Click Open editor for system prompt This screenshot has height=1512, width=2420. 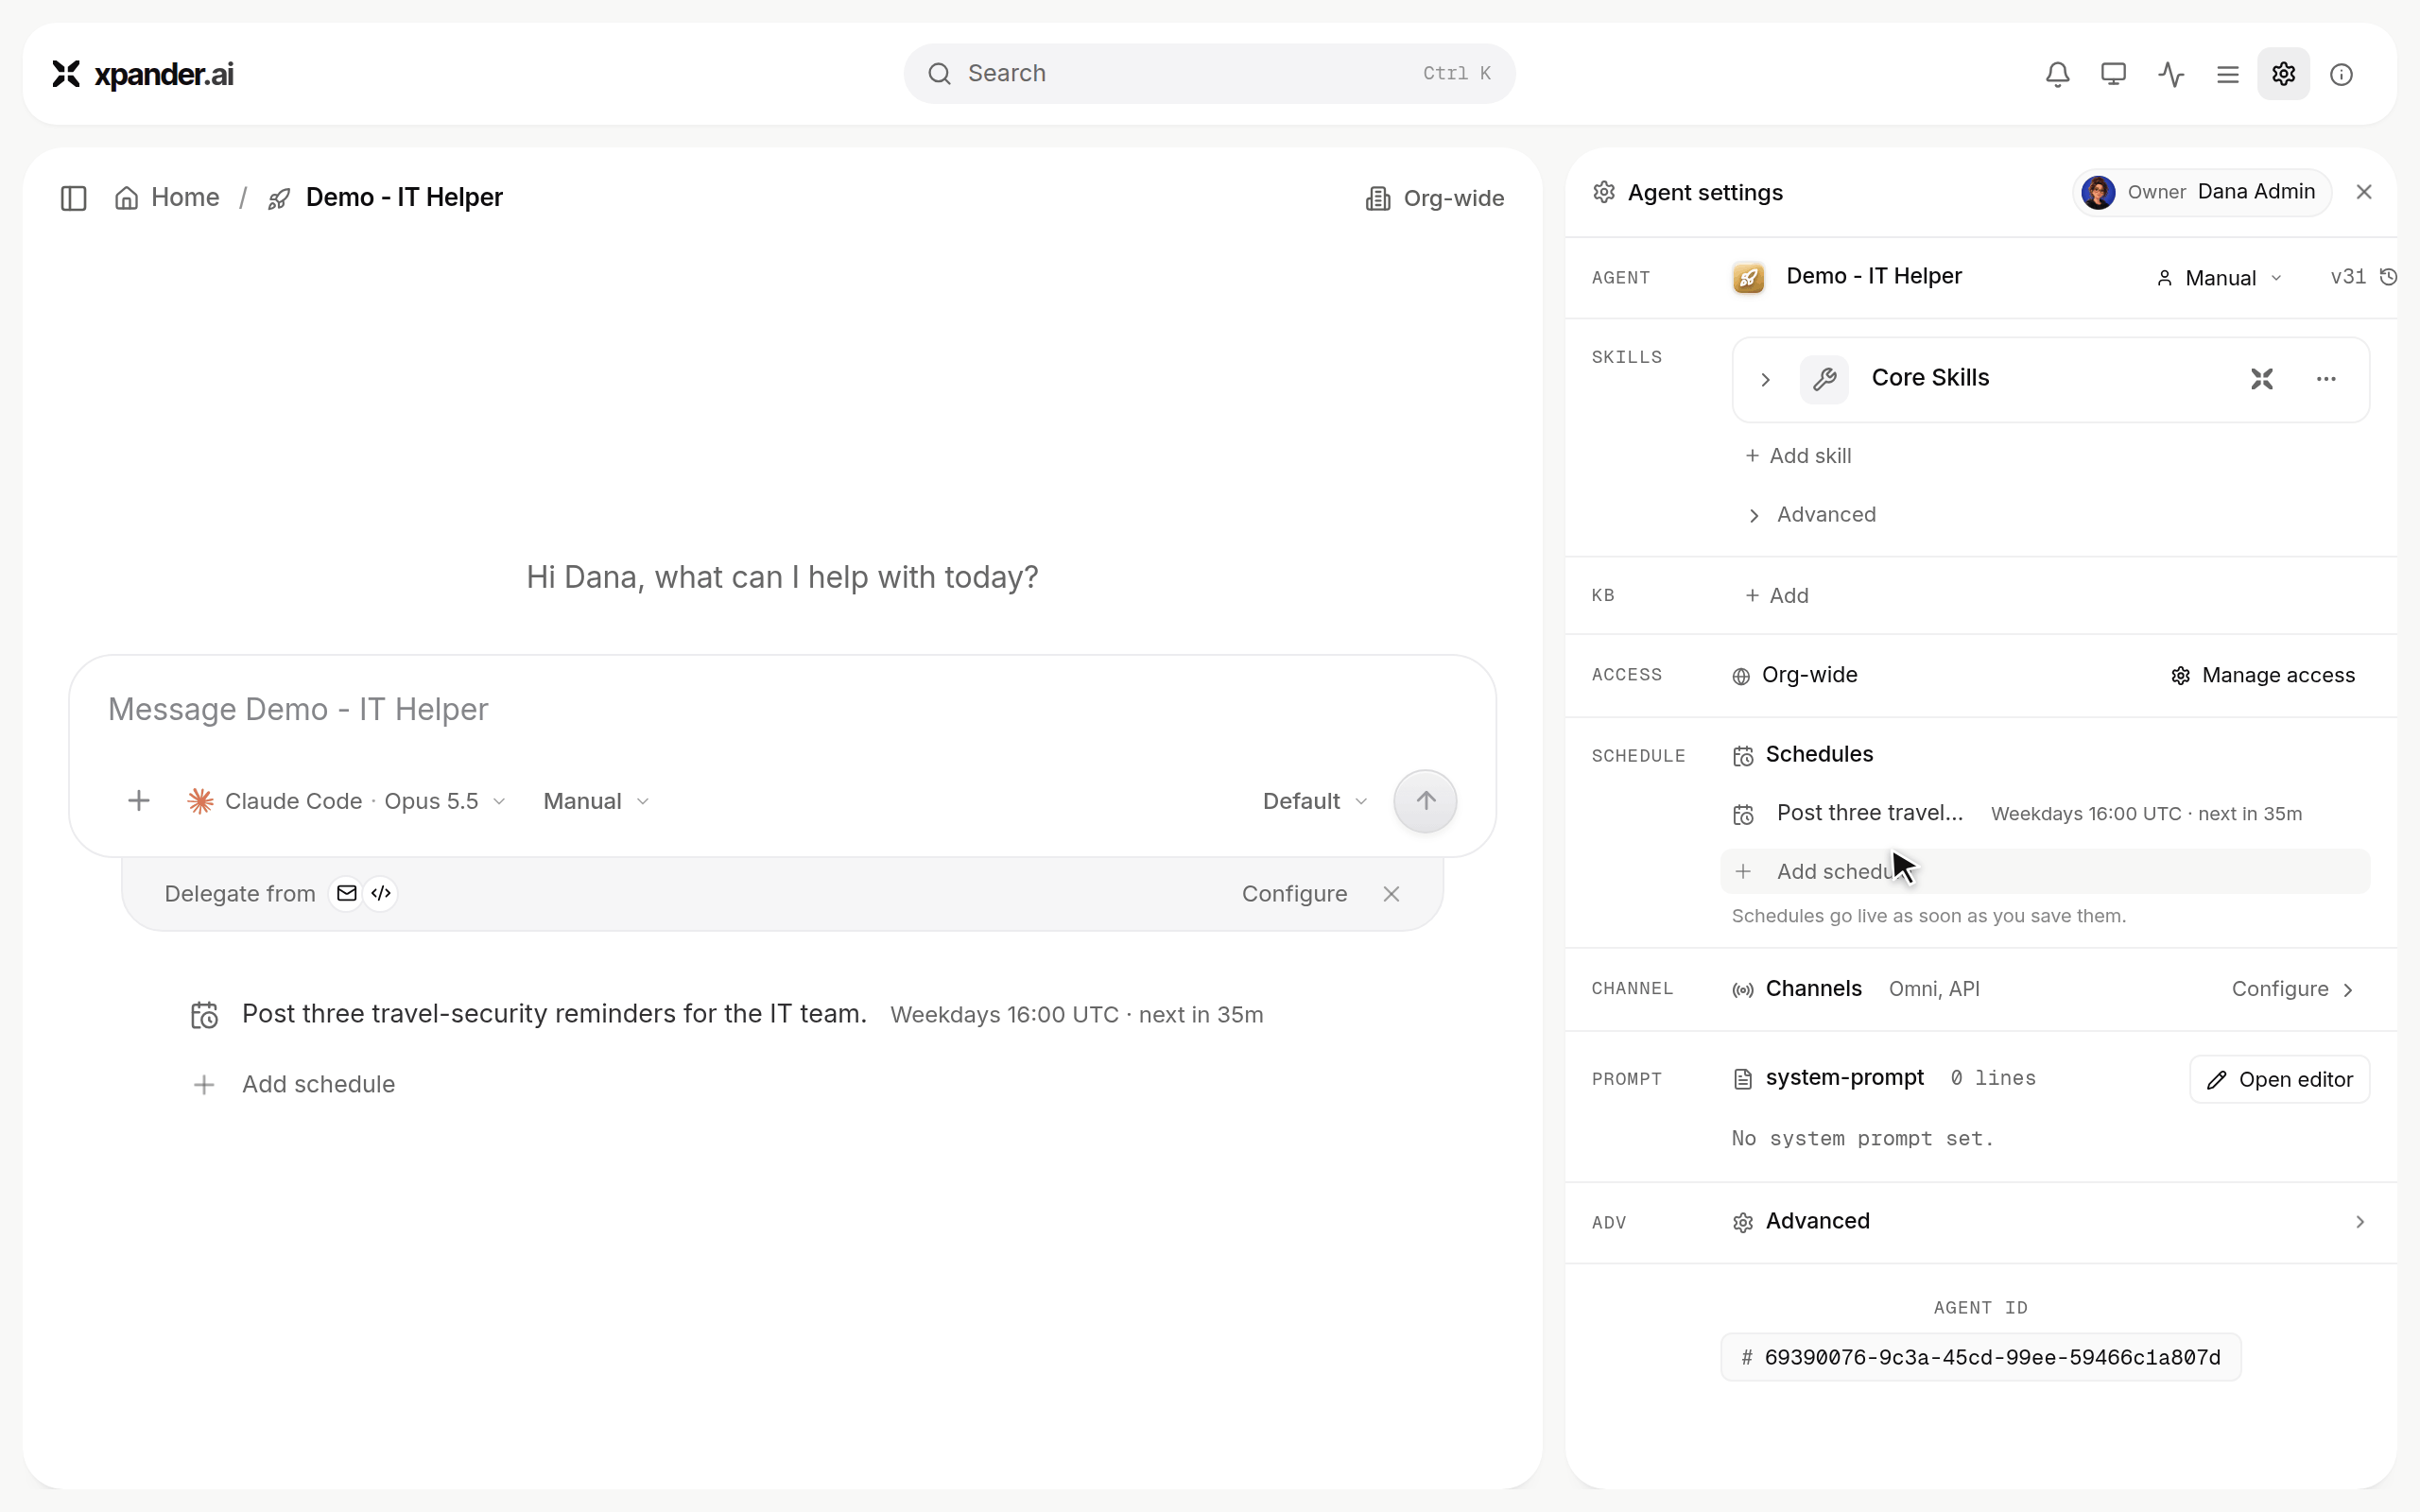tap(2279, 1080)
